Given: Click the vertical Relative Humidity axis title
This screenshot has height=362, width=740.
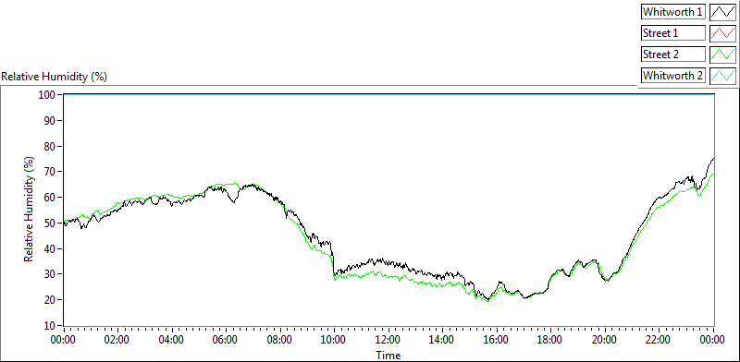Looking at the screenshot, I should pyautogui.click(x=30, y=211).
